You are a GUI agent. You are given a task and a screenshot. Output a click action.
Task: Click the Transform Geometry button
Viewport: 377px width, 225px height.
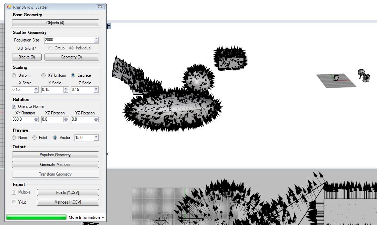click(55, 174)
